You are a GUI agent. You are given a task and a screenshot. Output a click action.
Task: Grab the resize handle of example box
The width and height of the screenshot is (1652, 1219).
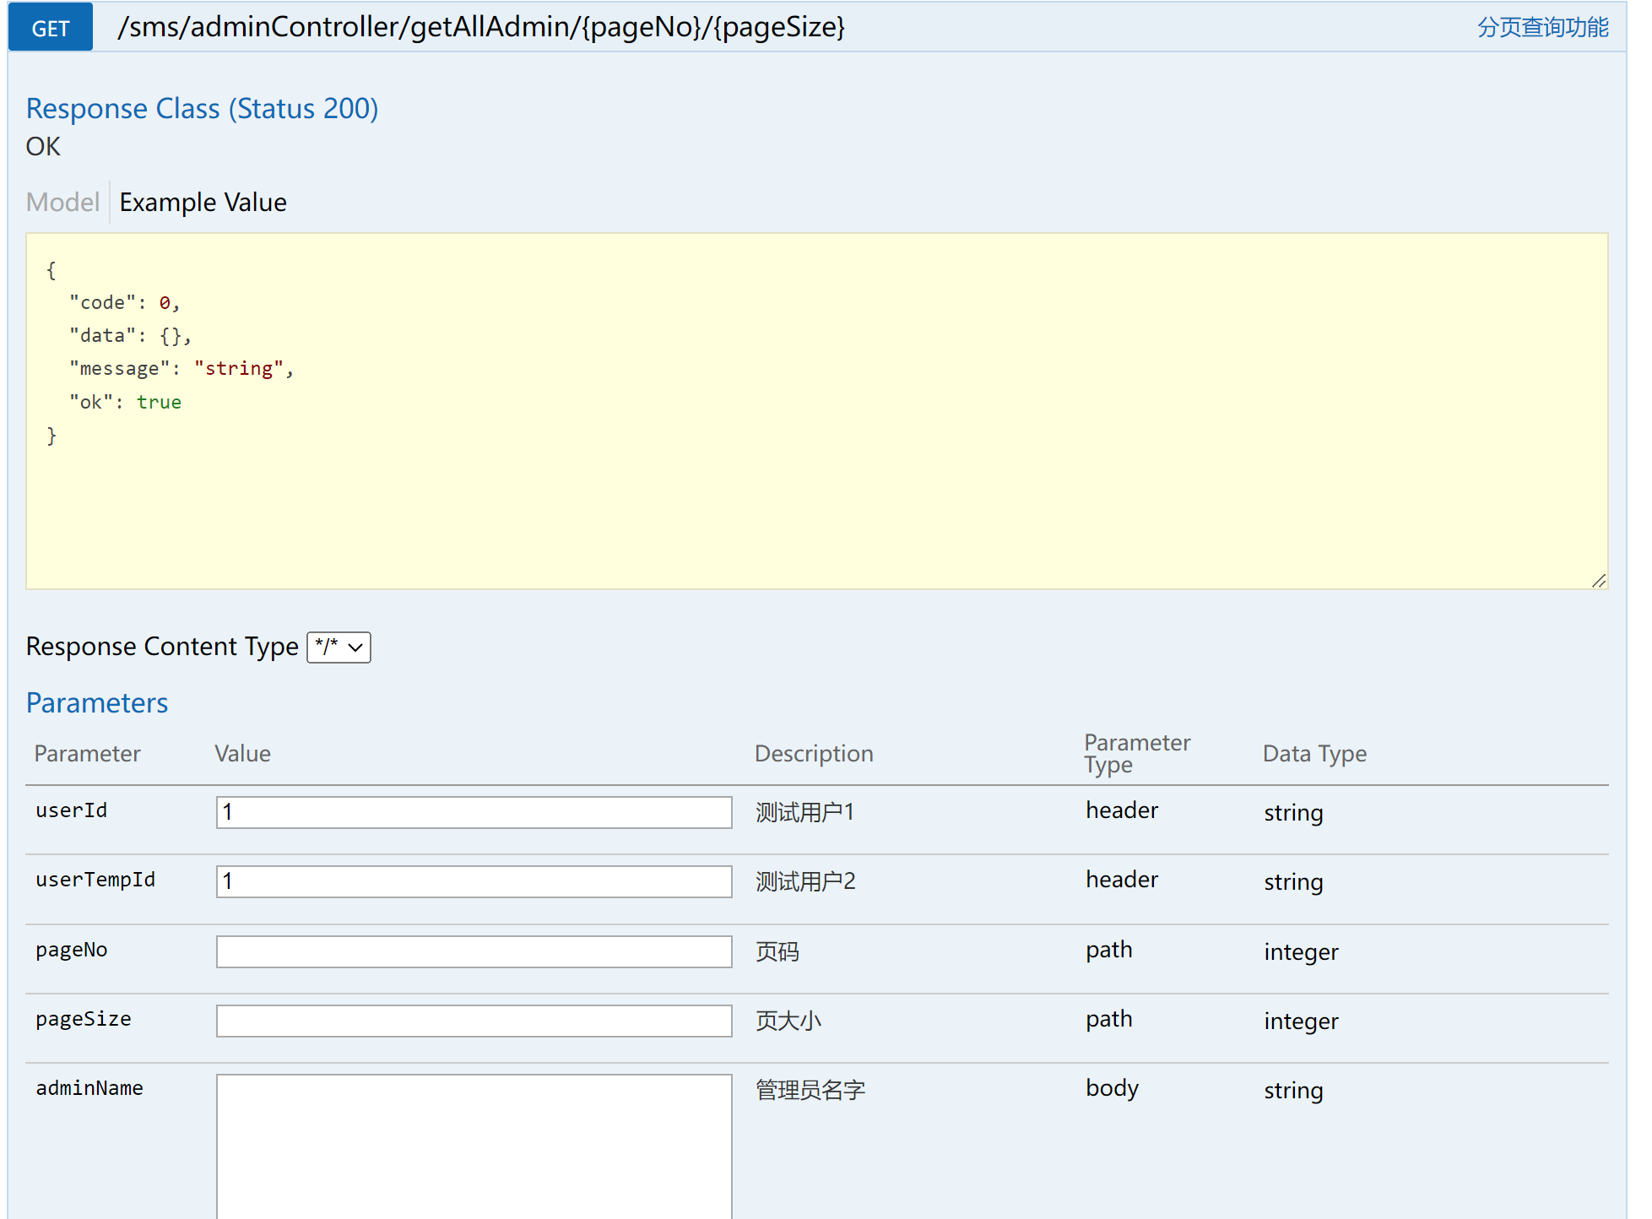pos(1599,581)
